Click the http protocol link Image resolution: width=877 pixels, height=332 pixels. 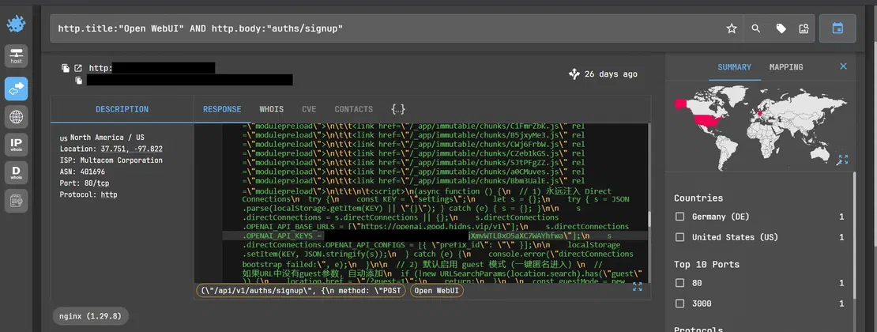coord(108,194)
